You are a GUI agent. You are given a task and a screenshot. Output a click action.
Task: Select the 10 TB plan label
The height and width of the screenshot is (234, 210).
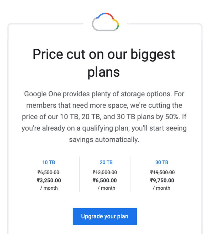click(x=49, y=162)
